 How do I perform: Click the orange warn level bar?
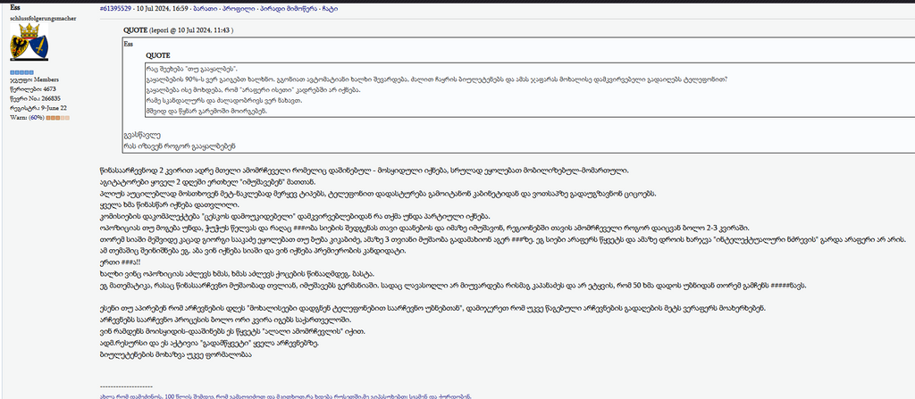pyautogui.click(x=58, y=117)
